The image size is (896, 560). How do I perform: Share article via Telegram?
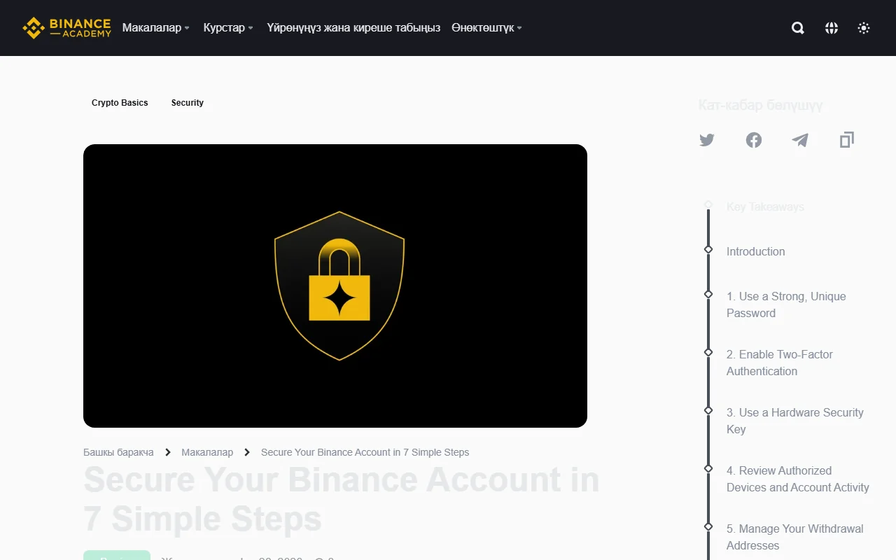800,140
